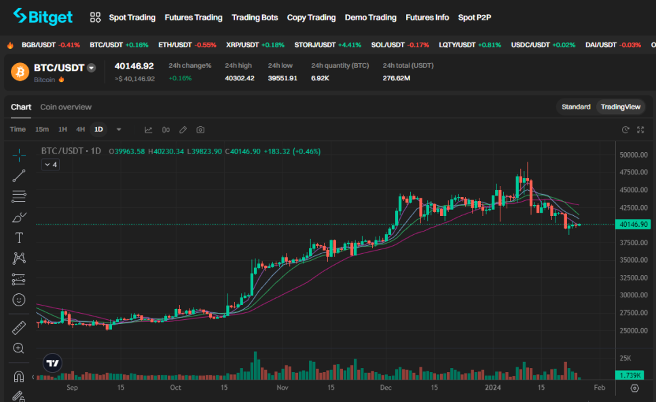The image size is (656, 402).
Task: Click the 40146.90 current price label
Action: coord(634,225)
